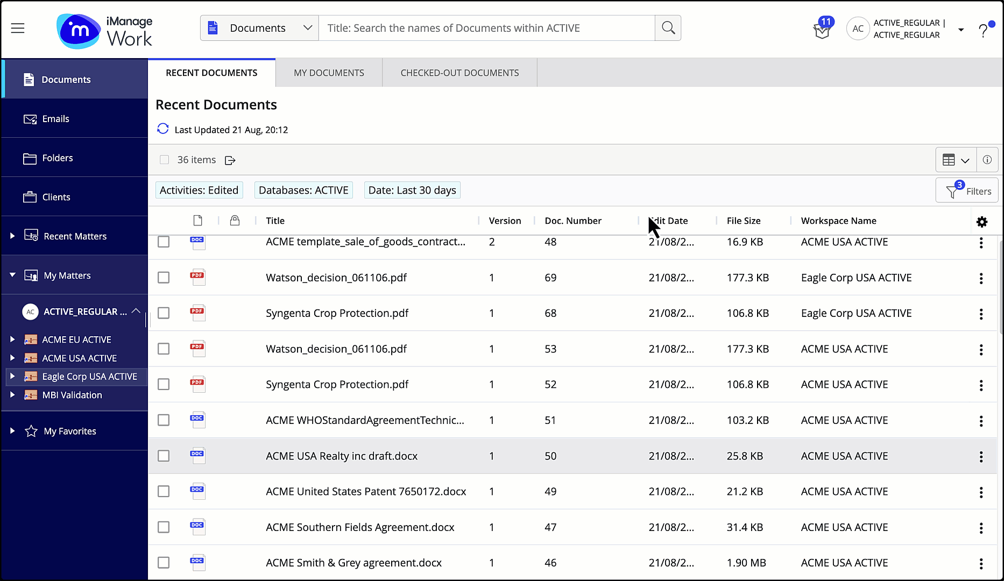Open the help menu
The image size is (1004, 581).
[x=984, y=30]
